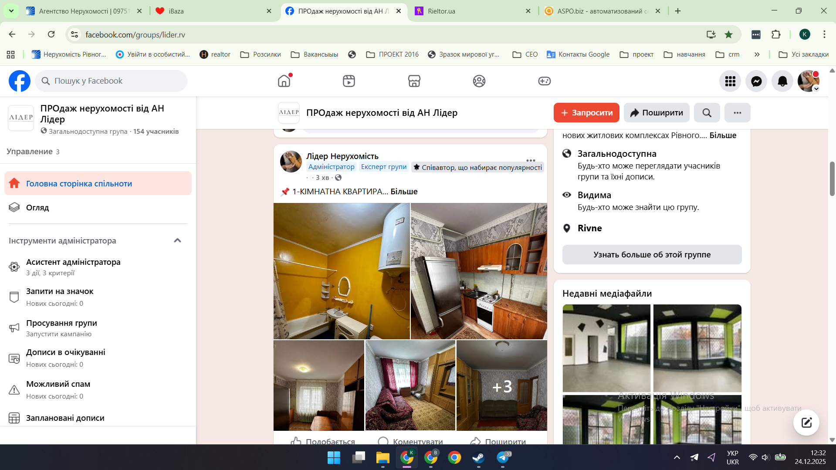Open the notifications bell

[782, 81]
